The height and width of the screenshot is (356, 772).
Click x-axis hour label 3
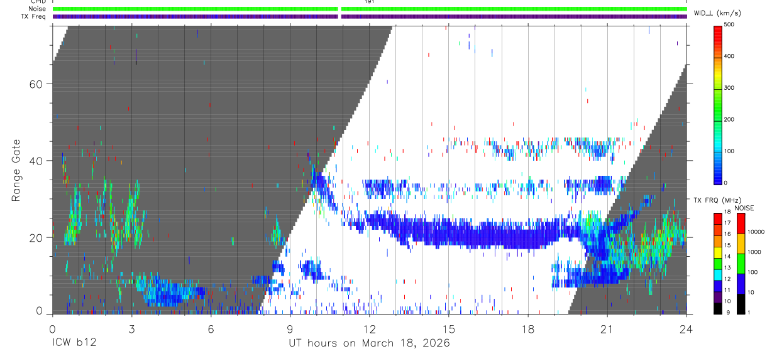click(131, 328)
